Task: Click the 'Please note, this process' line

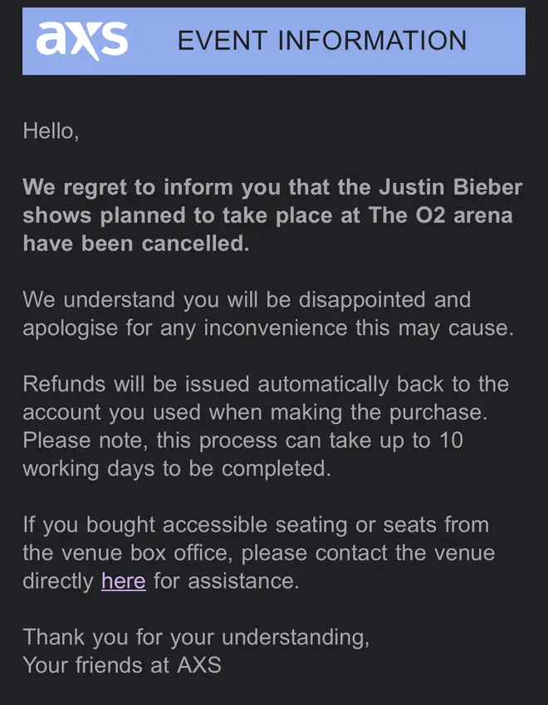Action: 242,440
